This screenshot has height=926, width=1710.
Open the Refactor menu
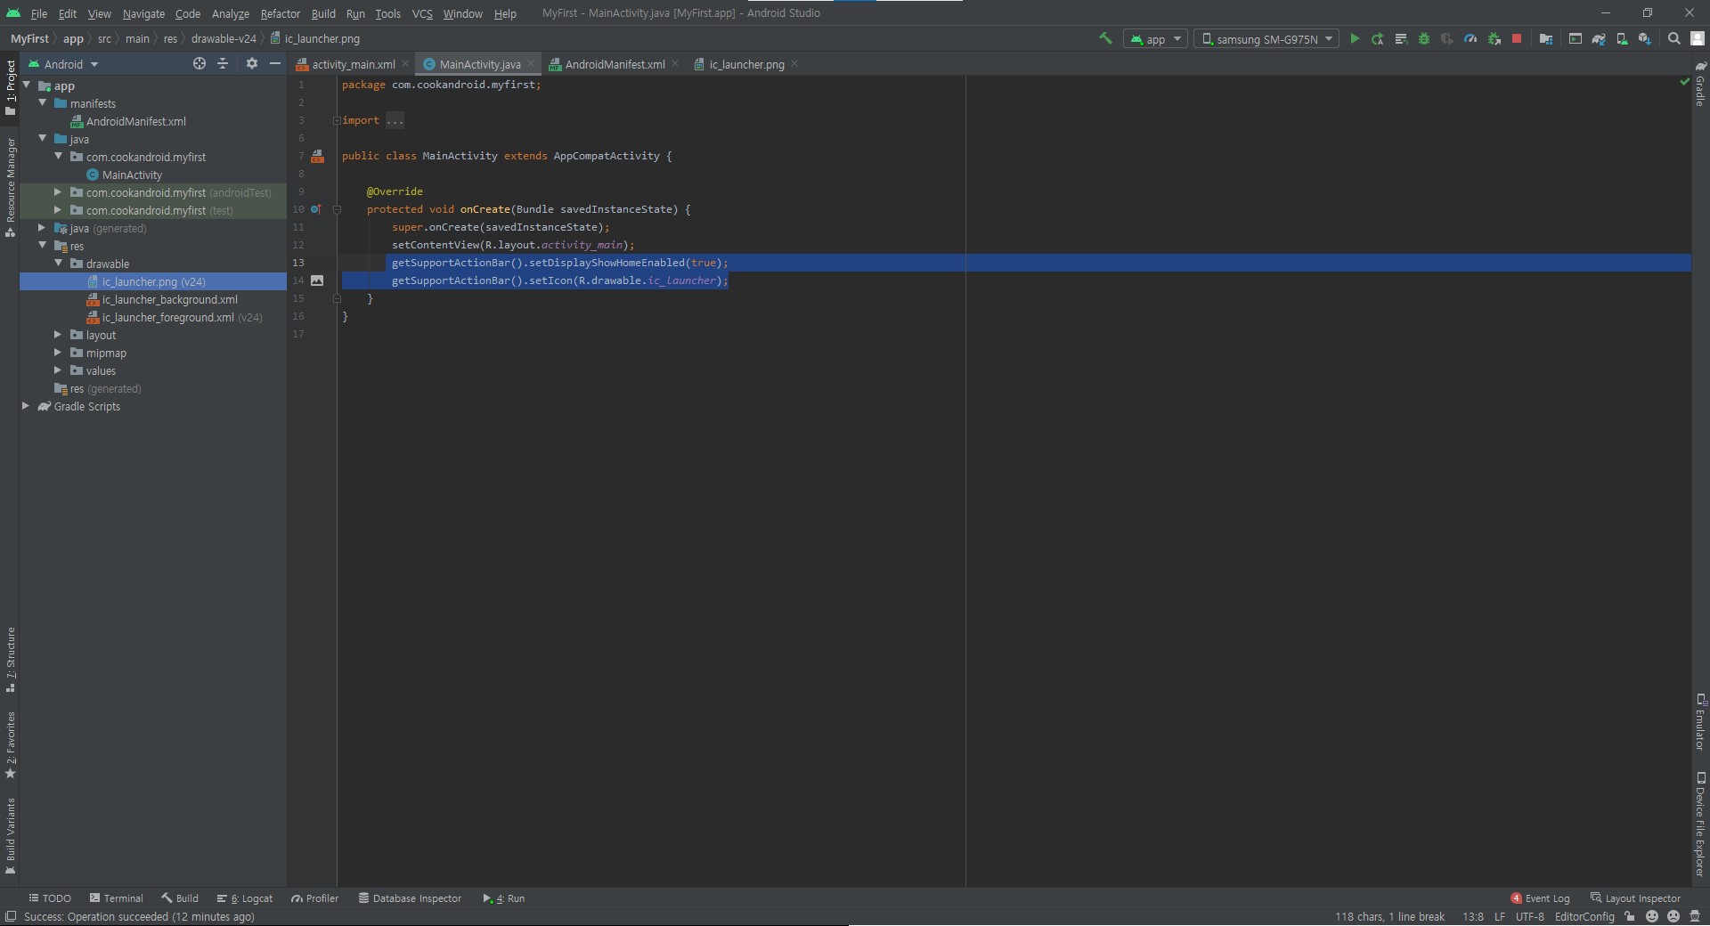coord(280,13)
